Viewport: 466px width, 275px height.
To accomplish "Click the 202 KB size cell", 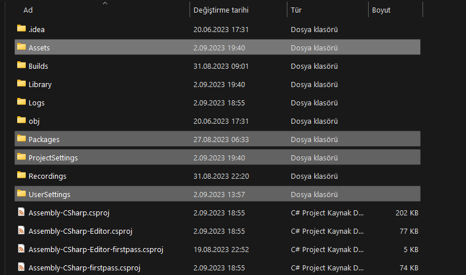I will [406, 213].
